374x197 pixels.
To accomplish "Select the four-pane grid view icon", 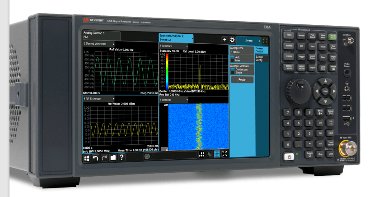I will click(217, 154).
